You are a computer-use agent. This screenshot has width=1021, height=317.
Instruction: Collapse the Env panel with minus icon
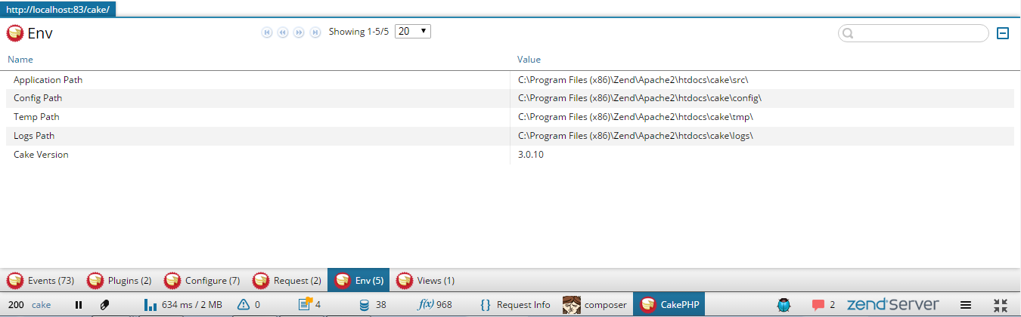tap(1003, 33)
